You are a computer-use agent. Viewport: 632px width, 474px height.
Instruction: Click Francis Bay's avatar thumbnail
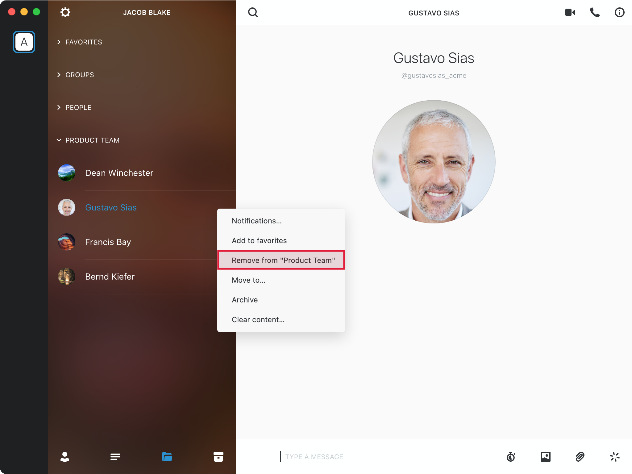[x=67, y=242]
